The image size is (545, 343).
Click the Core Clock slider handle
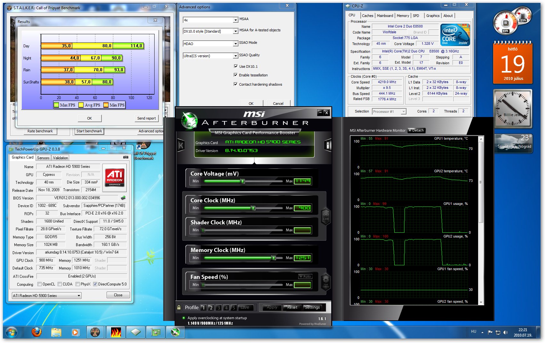point(253,208)
